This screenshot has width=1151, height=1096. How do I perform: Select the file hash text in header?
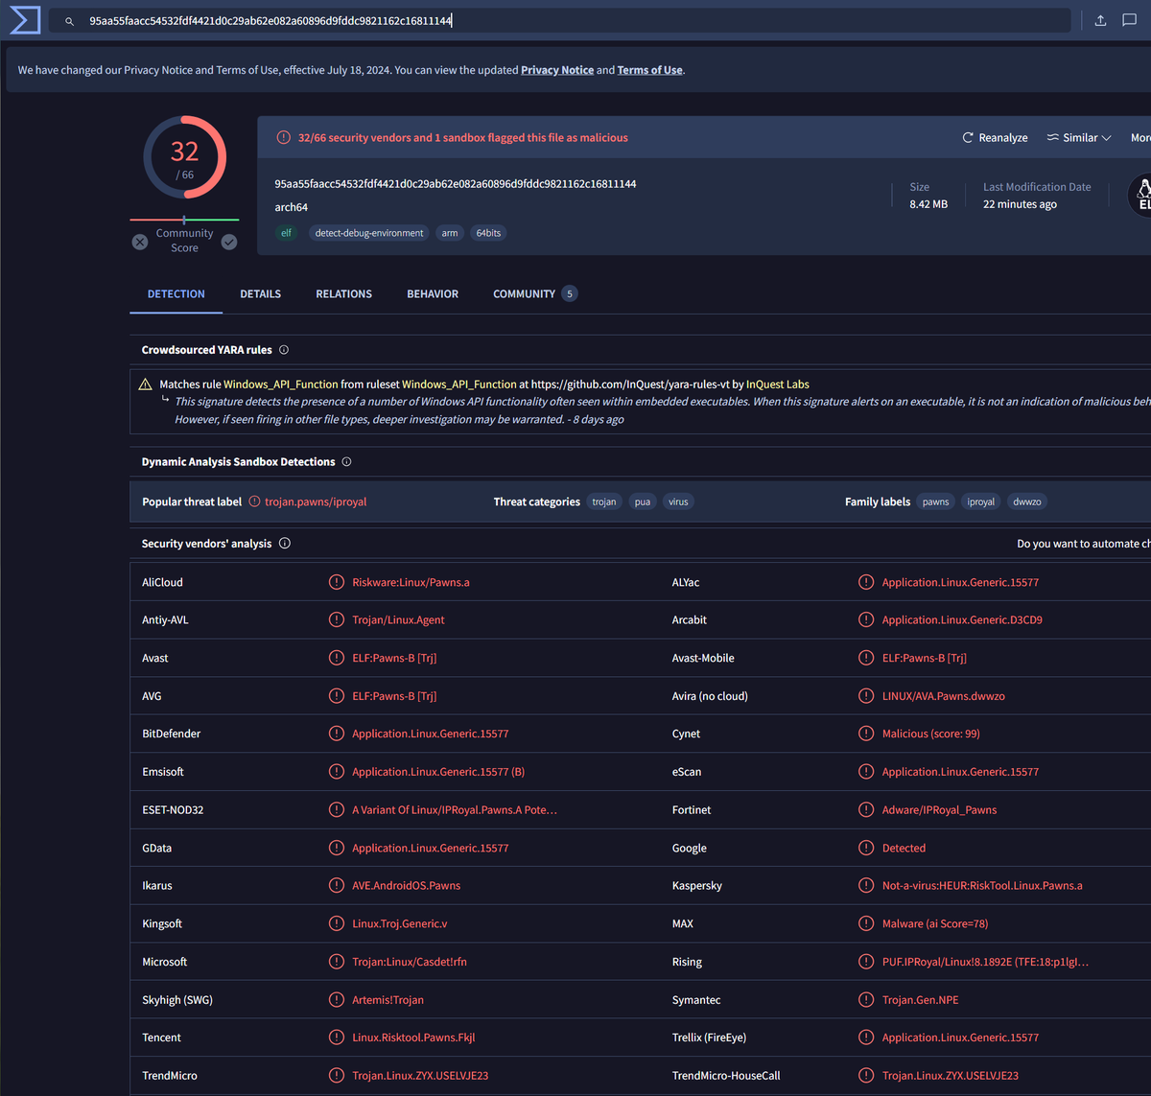(456, 184)
